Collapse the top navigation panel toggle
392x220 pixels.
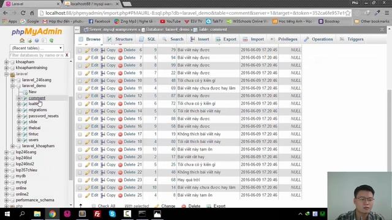[x=77, y=30]
